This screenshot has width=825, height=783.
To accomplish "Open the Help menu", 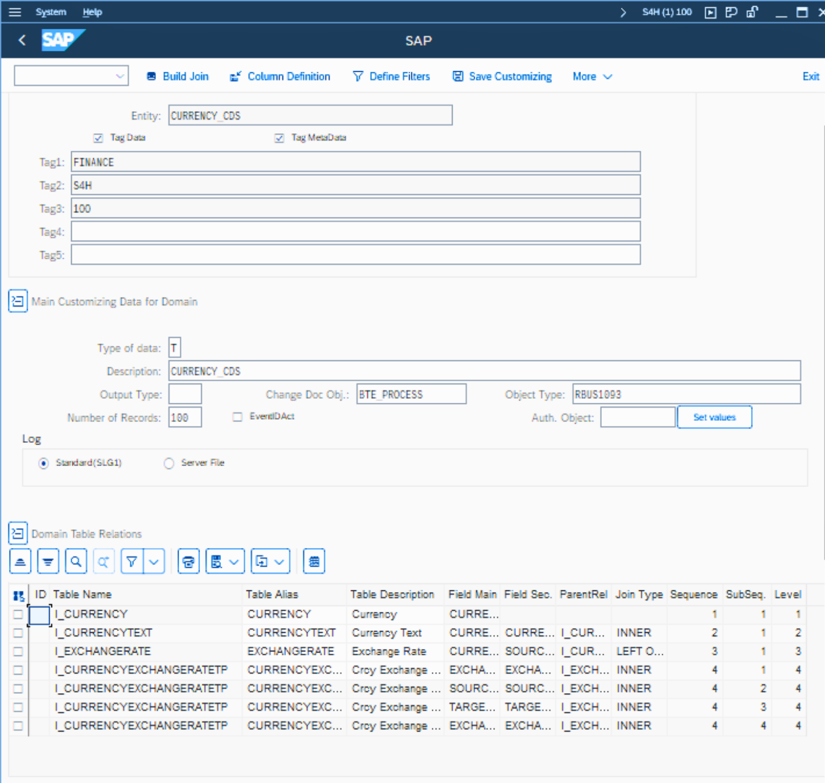I will pyautogui.click(x=92, y=12).
